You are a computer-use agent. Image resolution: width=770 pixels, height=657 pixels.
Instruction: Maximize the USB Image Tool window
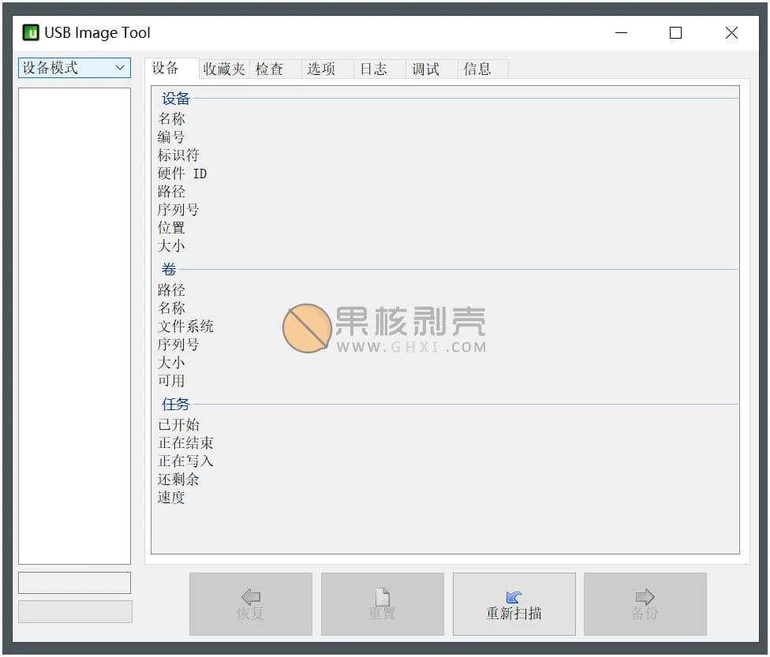coord(675,33)
